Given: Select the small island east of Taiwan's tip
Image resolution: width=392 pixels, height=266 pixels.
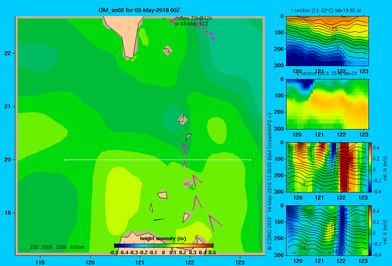Looking at the screenshot, I should [167, 50].
